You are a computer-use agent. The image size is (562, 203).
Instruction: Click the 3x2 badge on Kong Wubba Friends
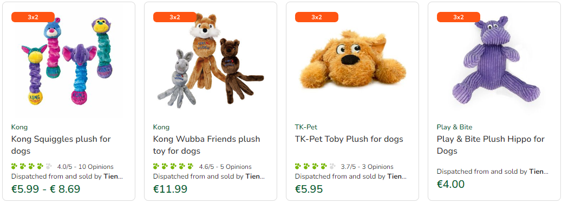174,17
